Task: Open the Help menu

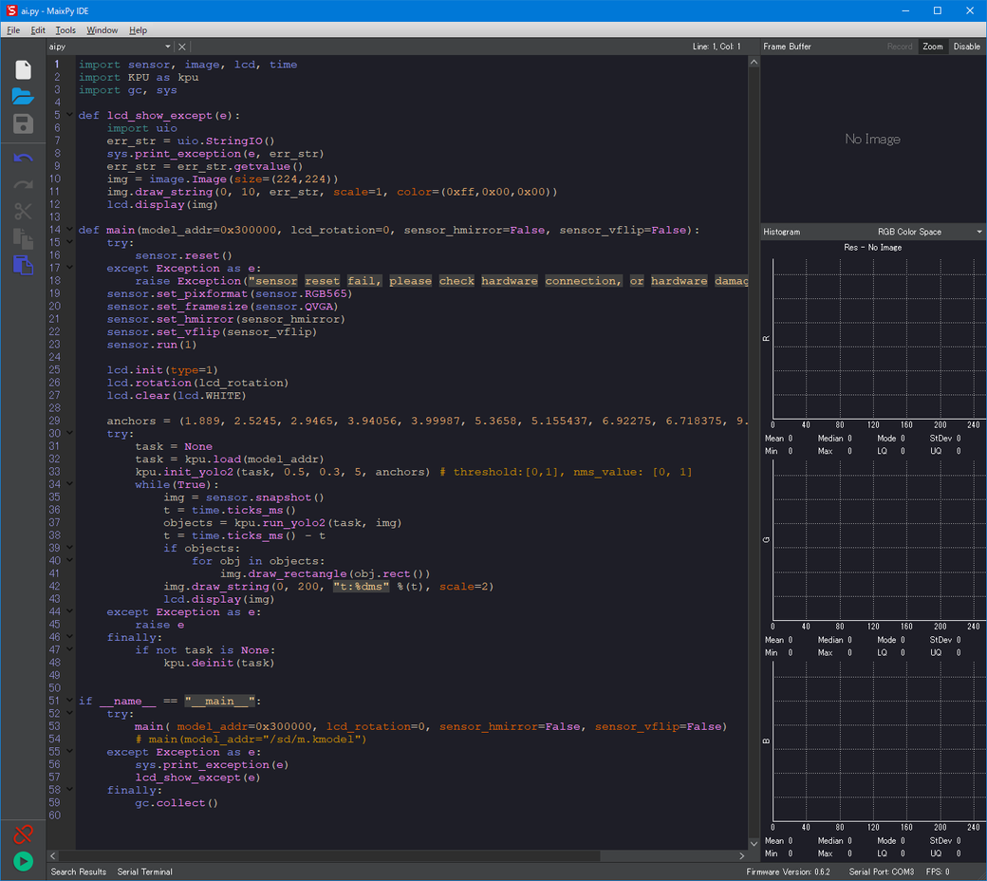Action: (138, 30)
